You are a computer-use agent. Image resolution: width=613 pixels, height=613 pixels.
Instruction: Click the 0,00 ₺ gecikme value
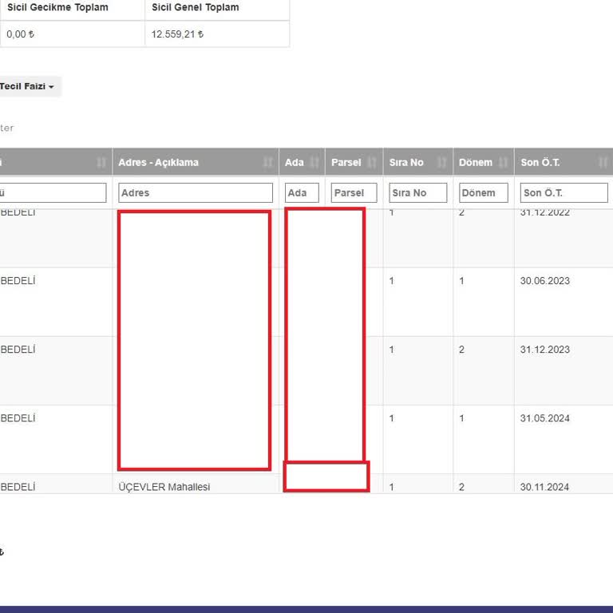point(20,34)
